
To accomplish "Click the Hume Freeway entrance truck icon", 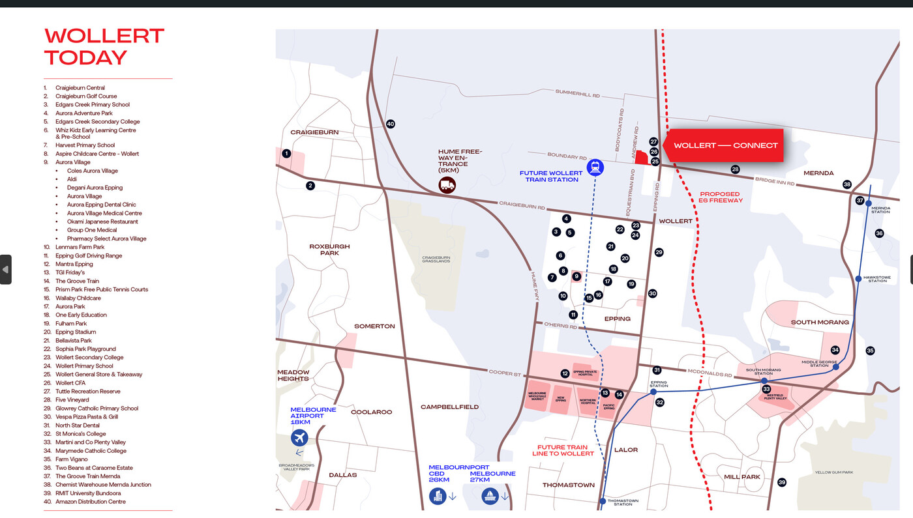I will (x=447, y=185).
